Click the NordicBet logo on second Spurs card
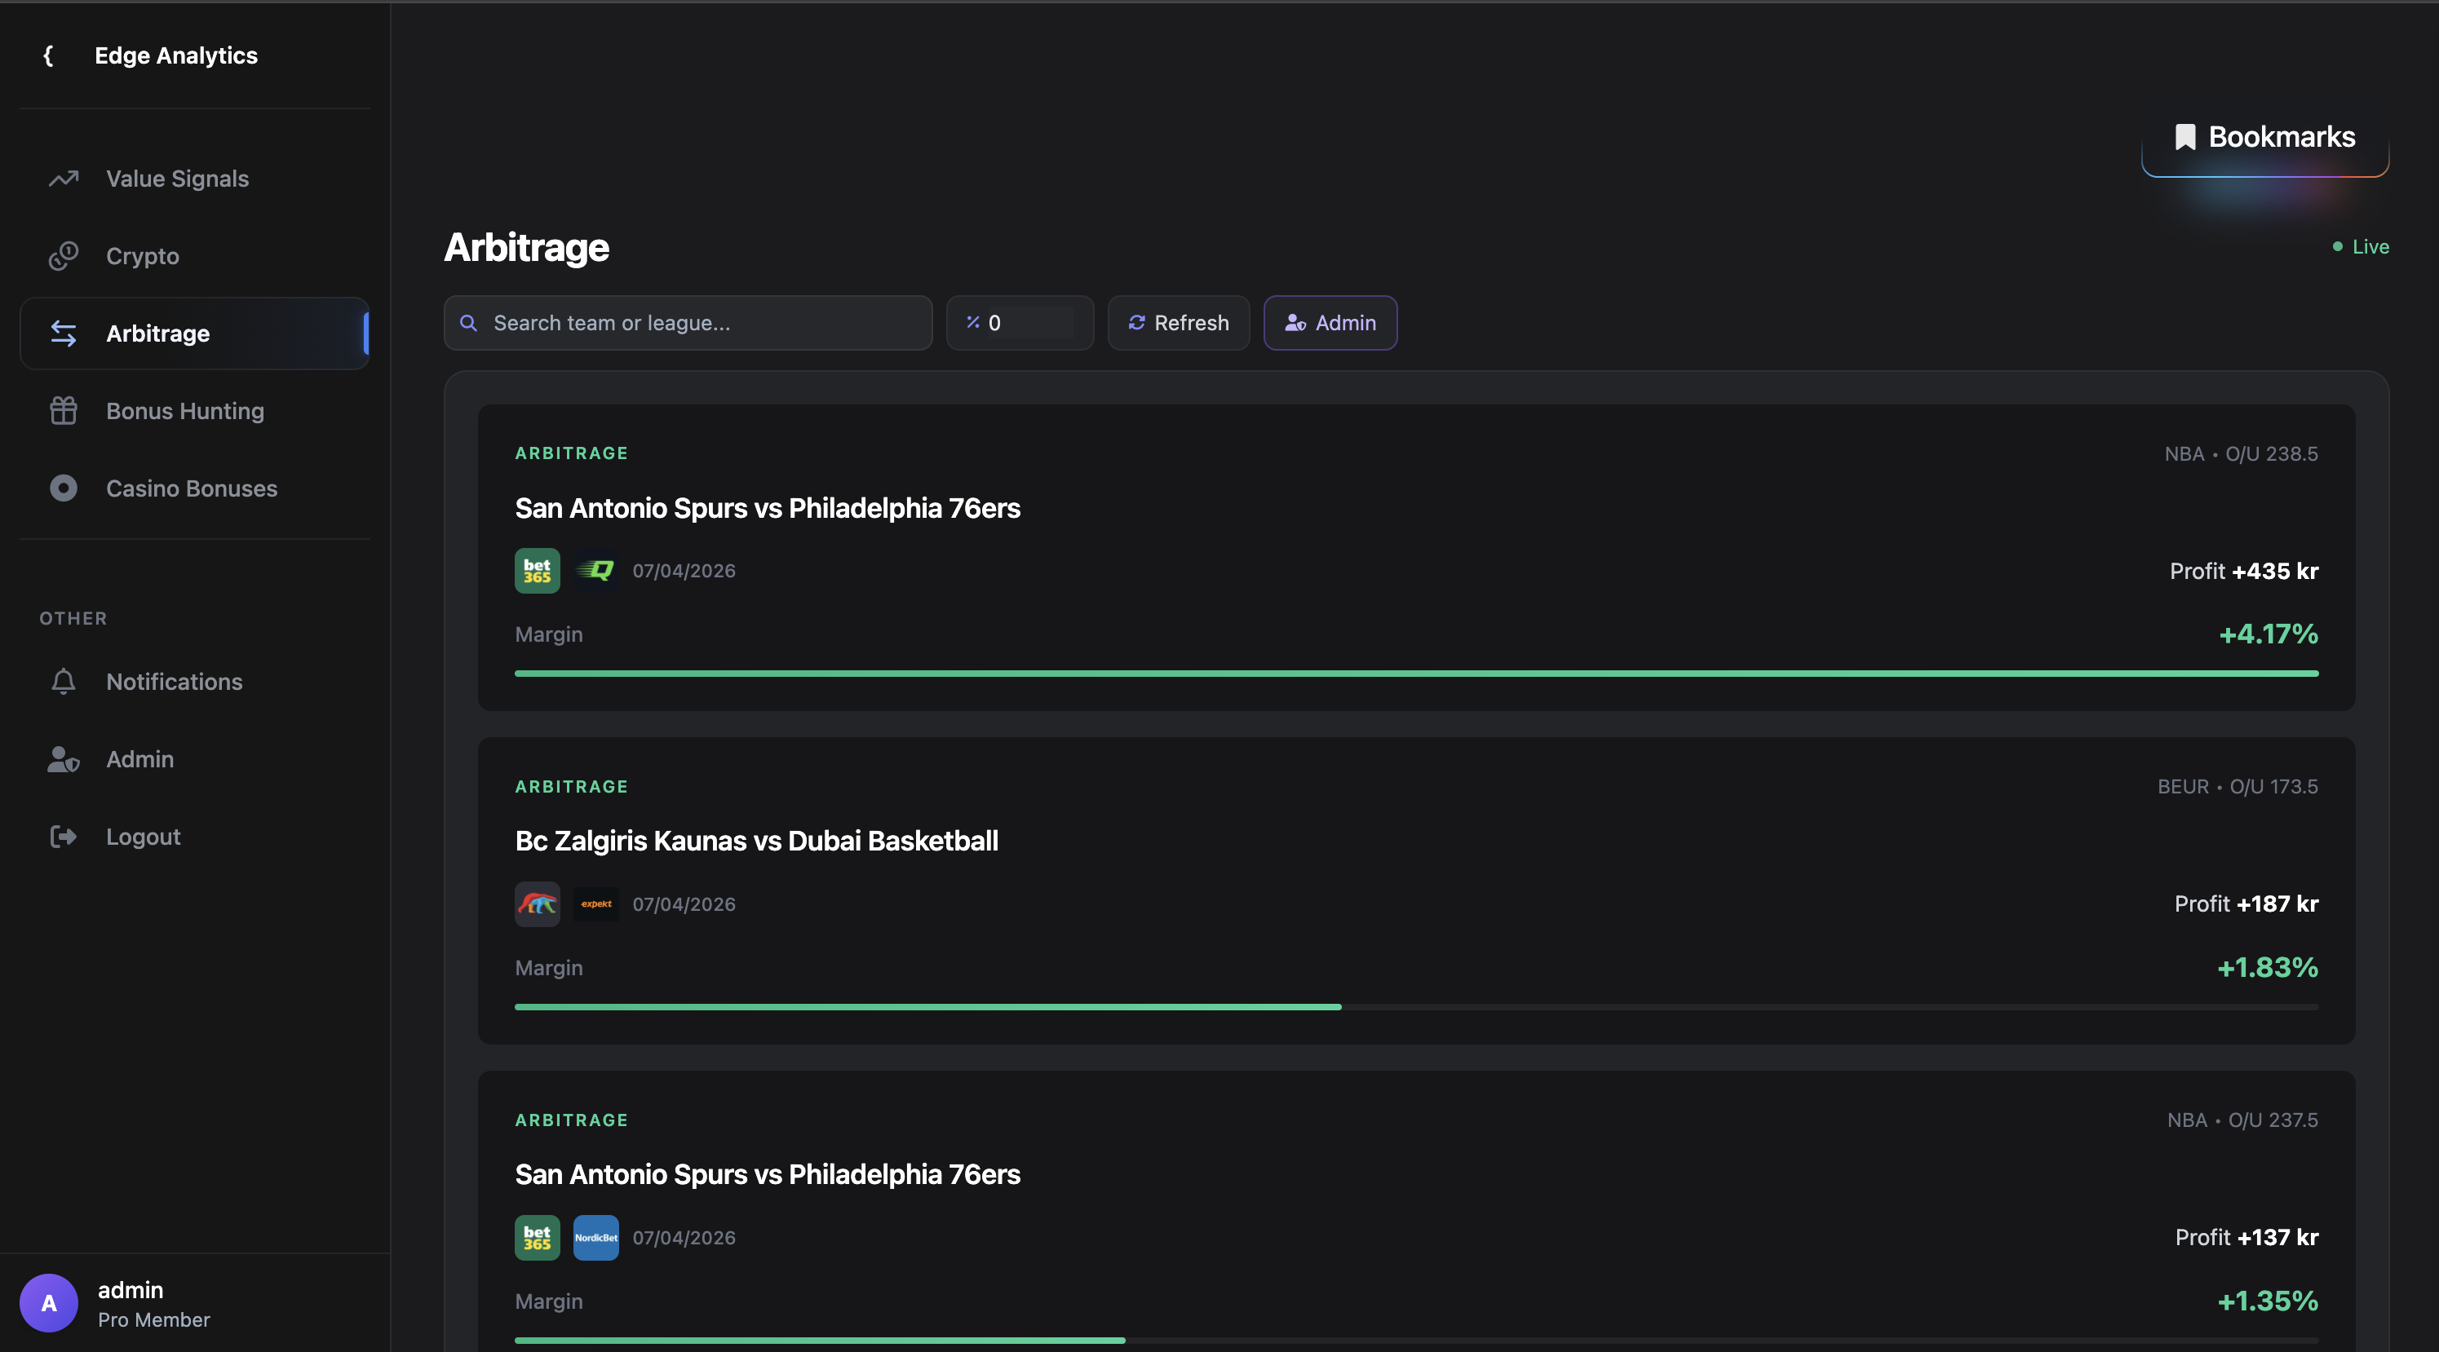Screen dimensions: 2439x1352 [x=595, y=1236]
